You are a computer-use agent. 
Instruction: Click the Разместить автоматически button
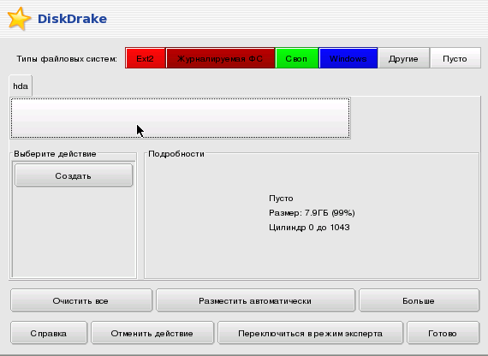click(x=255, y=300)
